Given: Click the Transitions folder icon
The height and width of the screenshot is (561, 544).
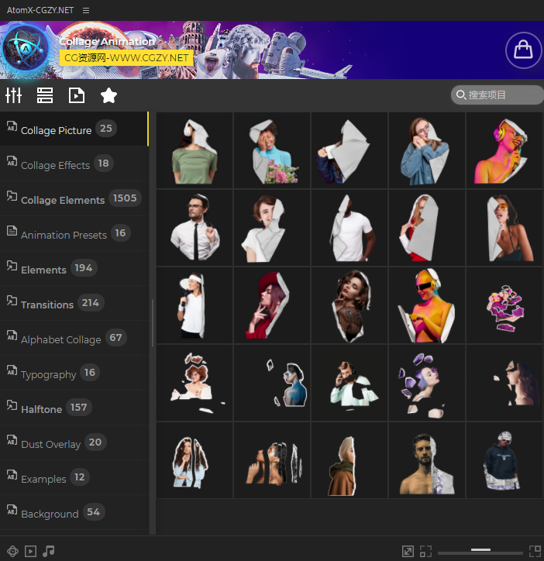Looking at the screenshot, I should tap(12, 301).
